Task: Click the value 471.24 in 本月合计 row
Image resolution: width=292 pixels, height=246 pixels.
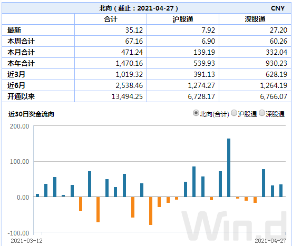Action: pyautogui.click(x=132, y=52)
